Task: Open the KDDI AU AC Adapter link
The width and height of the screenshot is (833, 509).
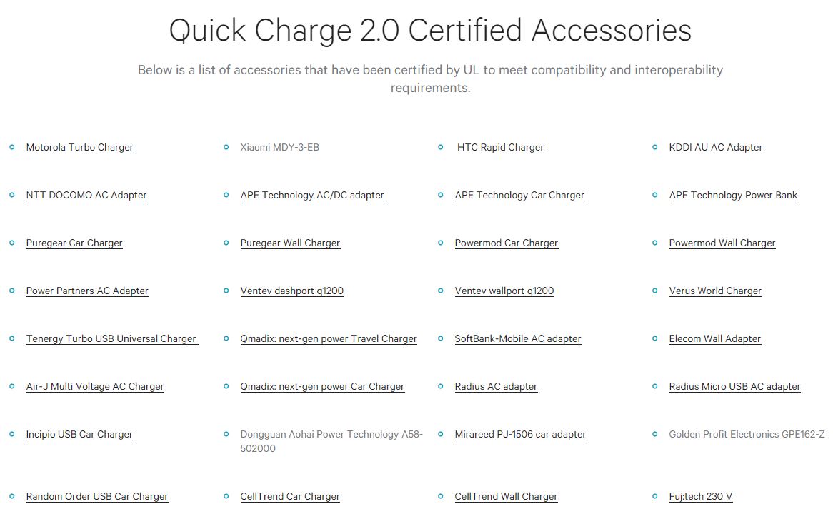Action: coord(716,148)
